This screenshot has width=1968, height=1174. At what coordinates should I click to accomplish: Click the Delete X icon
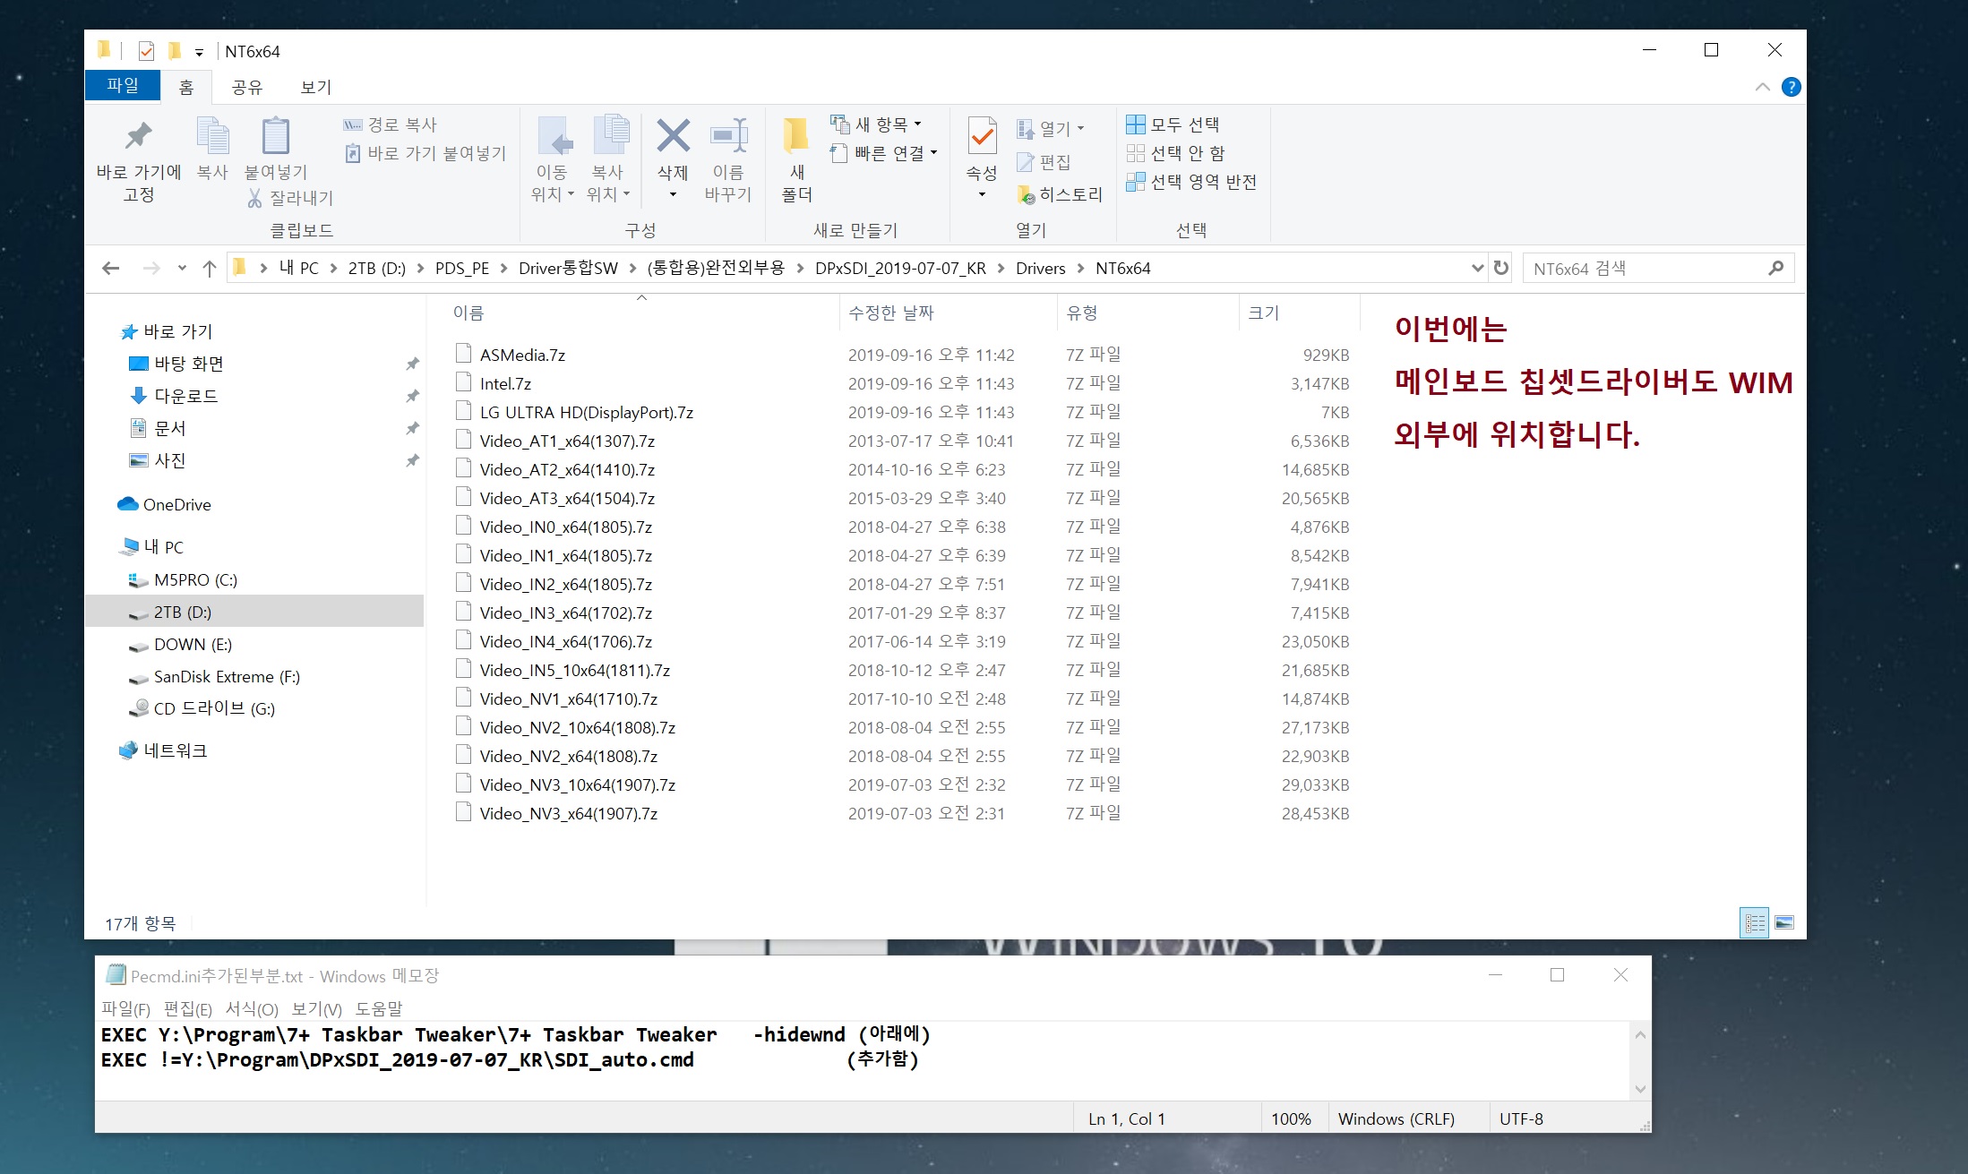point(673,136)
